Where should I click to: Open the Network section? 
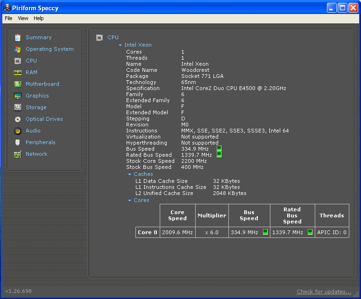pos(36,154)
